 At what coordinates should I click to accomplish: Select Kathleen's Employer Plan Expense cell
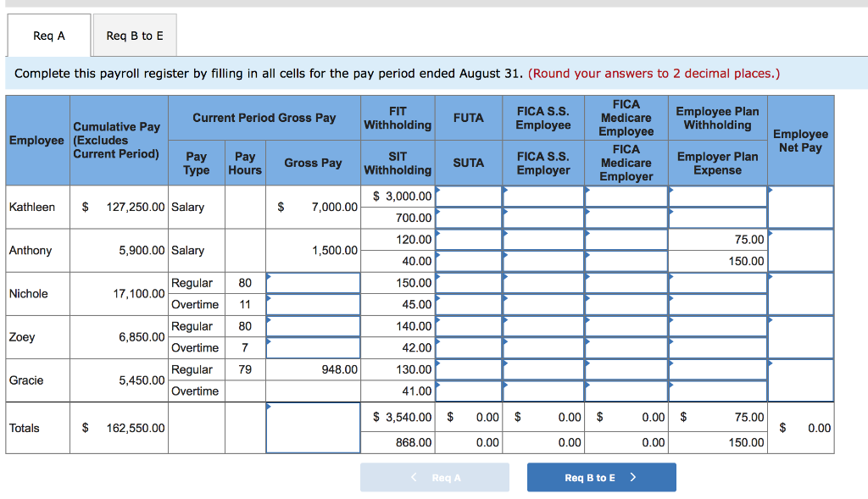point(718,218)
